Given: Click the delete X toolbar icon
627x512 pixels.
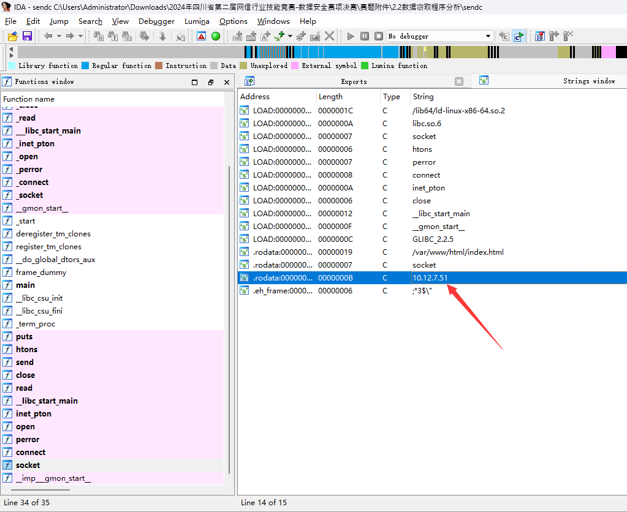Looking at the screenshot, I should click(330, 36).
